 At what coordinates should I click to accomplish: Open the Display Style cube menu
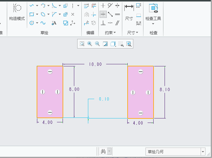click(x=113, y=44)
